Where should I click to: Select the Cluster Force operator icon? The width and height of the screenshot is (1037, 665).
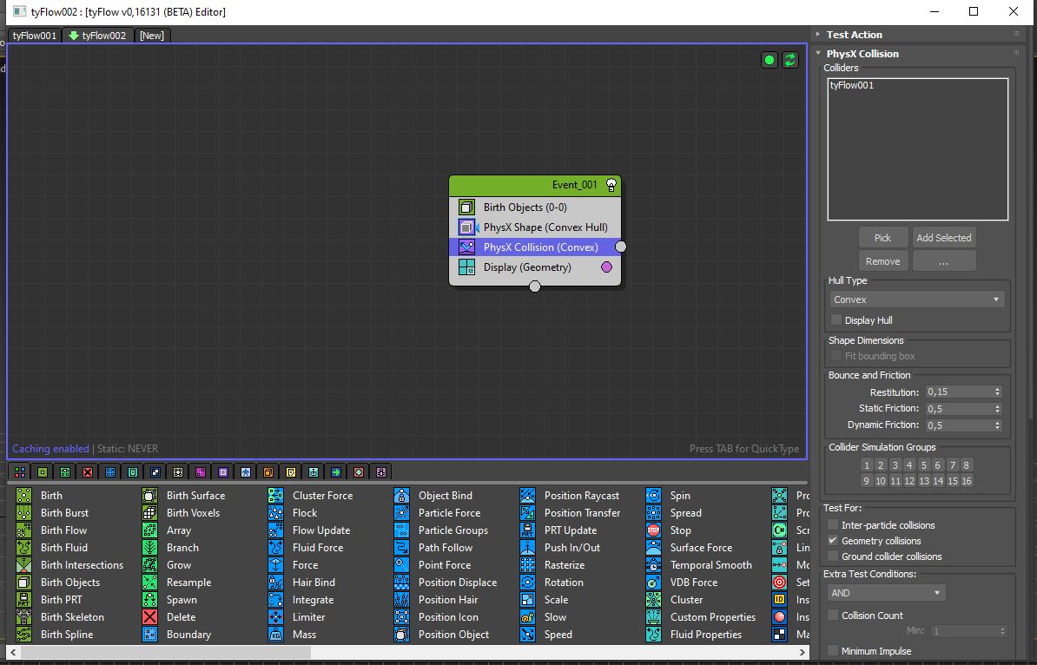click(275, 496)
